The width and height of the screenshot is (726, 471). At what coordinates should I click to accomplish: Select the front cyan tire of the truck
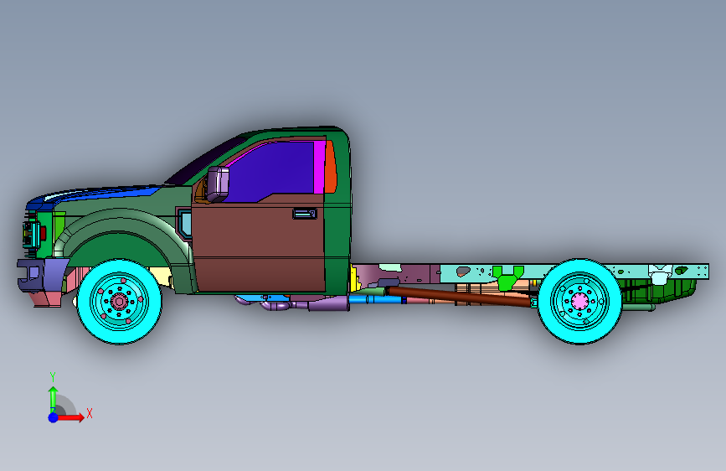tap(120, 302)
